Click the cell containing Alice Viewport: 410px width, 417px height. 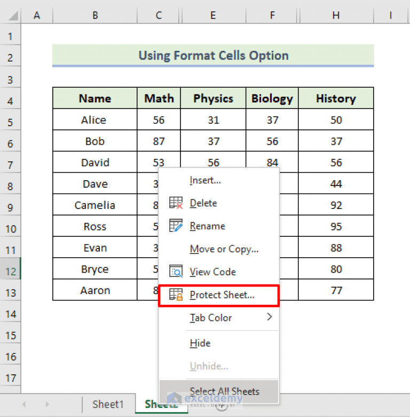[95, 120]
